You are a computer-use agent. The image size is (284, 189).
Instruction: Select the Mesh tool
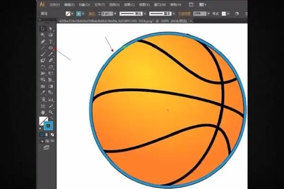click(x=43, y=86)
